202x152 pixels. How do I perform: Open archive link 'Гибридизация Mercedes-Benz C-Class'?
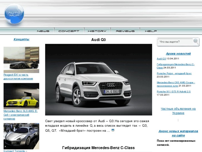pyautogui.click(x=176, y=66)
